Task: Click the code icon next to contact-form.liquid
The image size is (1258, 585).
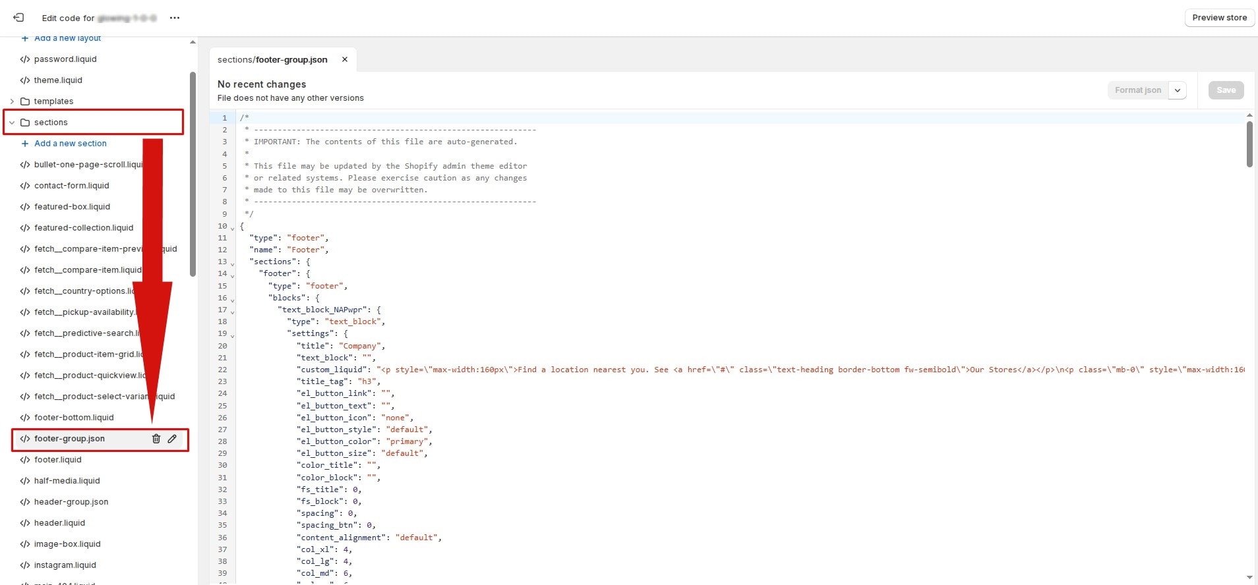Action: [25, 186]
